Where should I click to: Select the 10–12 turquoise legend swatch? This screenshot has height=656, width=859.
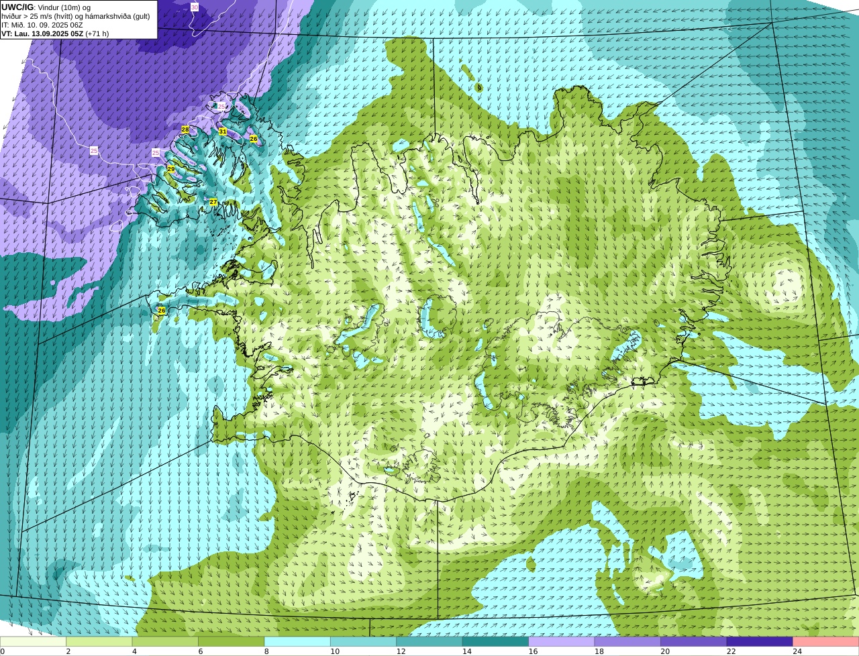pyautogui.click(x=364, y=641)
